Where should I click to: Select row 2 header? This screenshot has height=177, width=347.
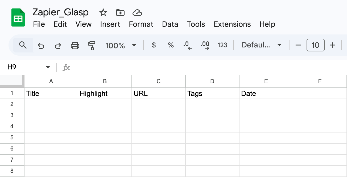click(12, 104)
